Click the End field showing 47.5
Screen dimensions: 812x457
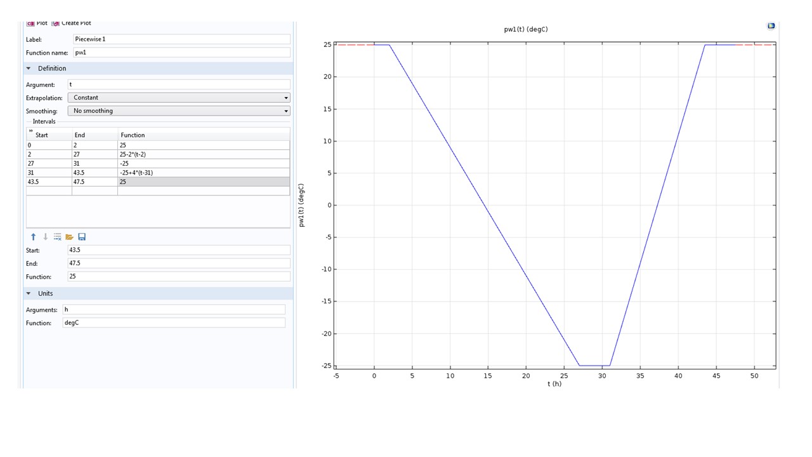coord(178,263)
